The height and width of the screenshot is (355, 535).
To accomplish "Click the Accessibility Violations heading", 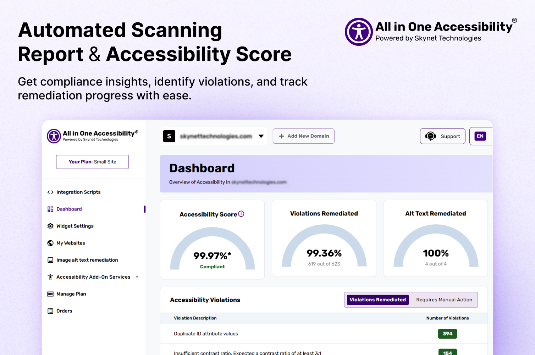I will pos(205,300).
